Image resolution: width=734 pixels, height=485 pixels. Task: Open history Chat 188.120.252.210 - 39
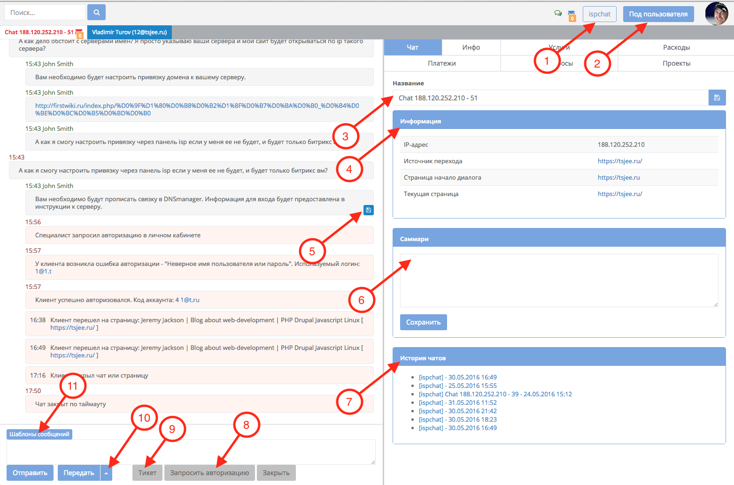pos(495,394)
